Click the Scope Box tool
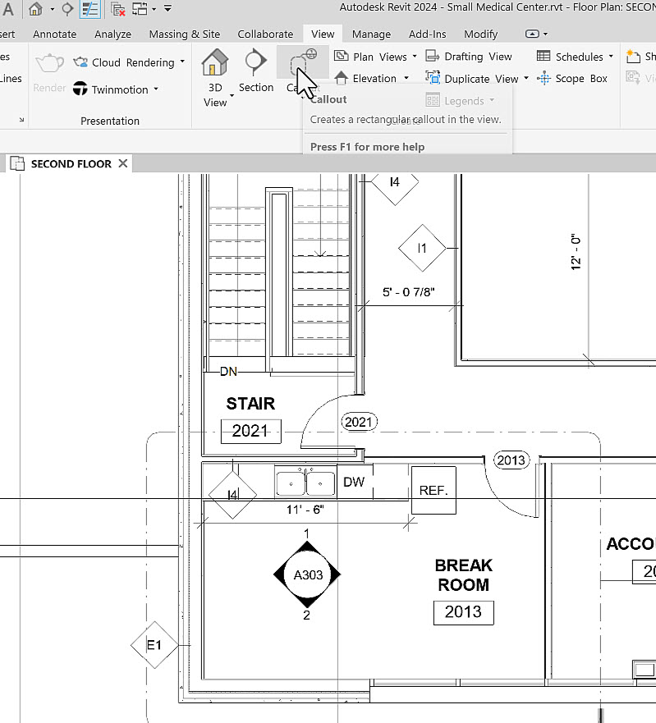This screenshot has width=656, height=723. [x=572, y=79]
